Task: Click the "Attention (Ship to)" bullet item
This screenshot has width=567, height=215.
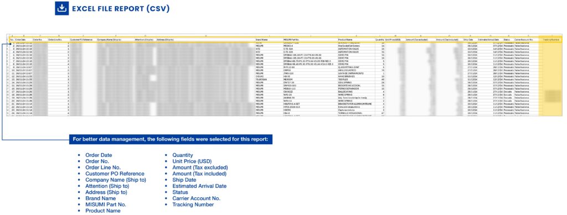Action: (107, 186)
